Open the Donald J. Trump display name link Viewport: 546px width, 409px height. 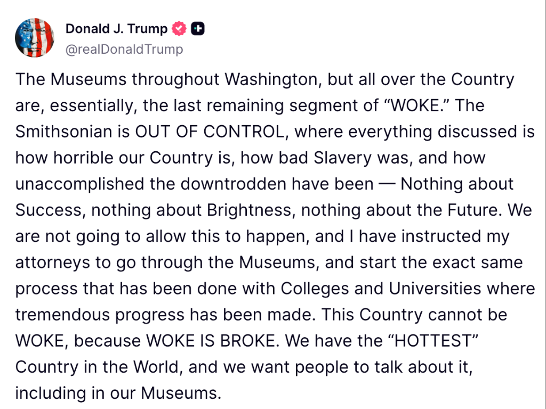coord(117,29)
